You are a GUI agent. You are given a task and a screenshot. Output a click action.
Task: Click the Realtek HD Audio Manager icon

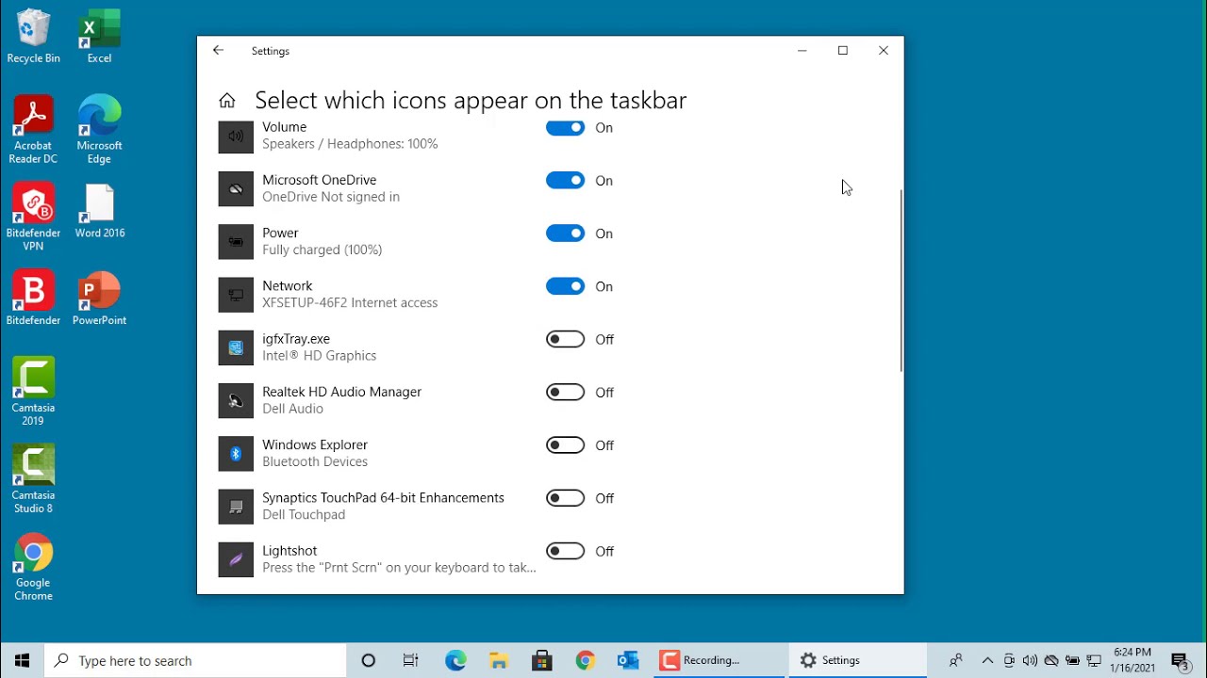[x=236, y=400]
